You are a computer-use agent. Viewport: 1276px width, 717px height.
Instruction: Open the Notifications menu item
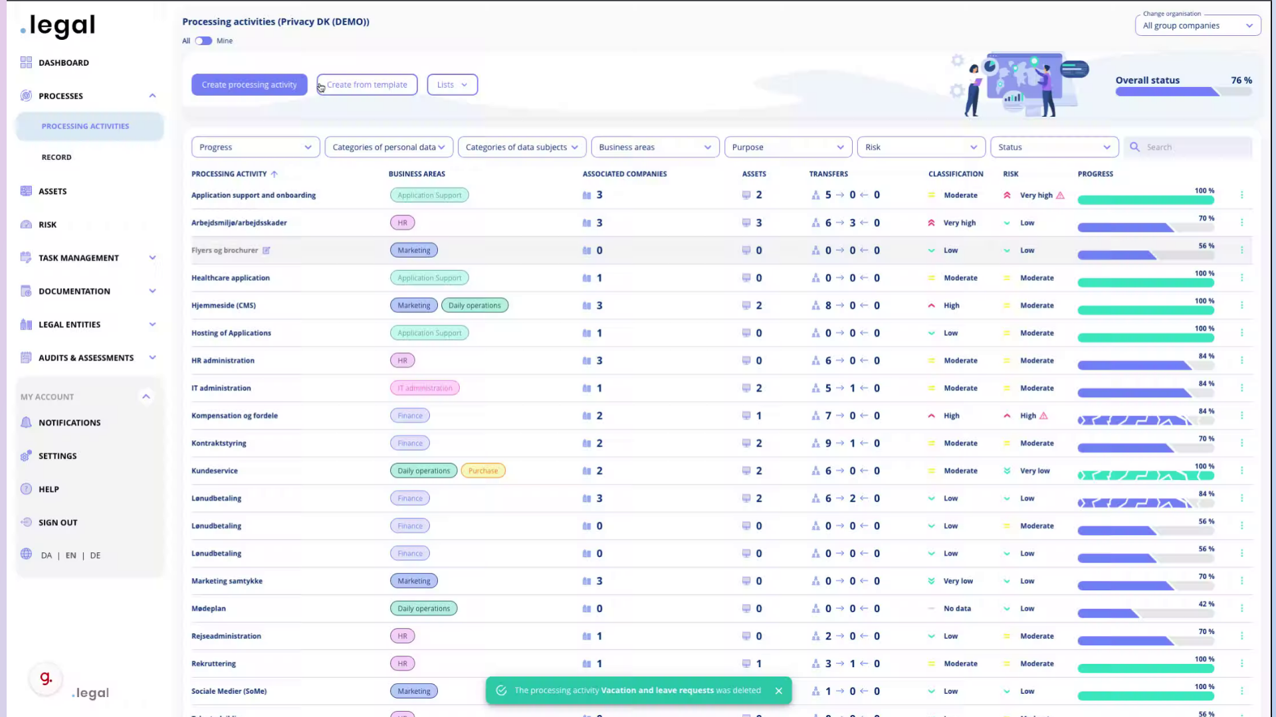(70, 422)
